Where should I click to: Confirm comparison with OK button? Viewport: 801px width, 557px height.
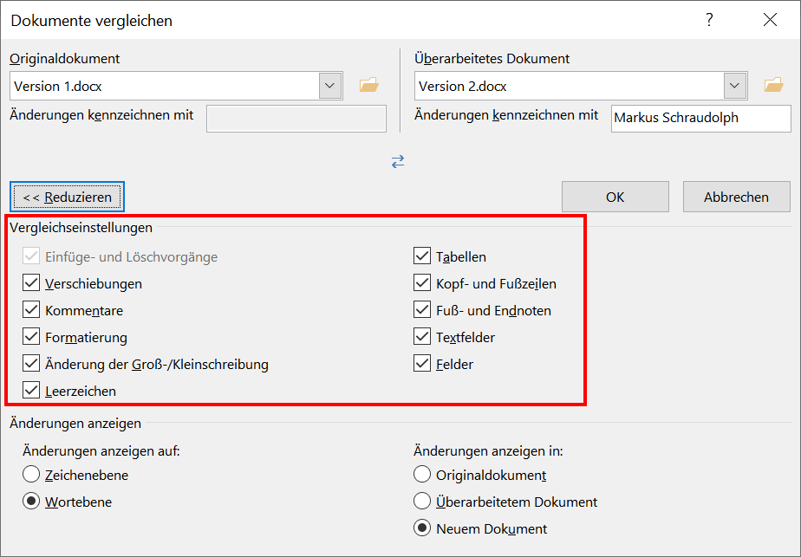point(615,197)
